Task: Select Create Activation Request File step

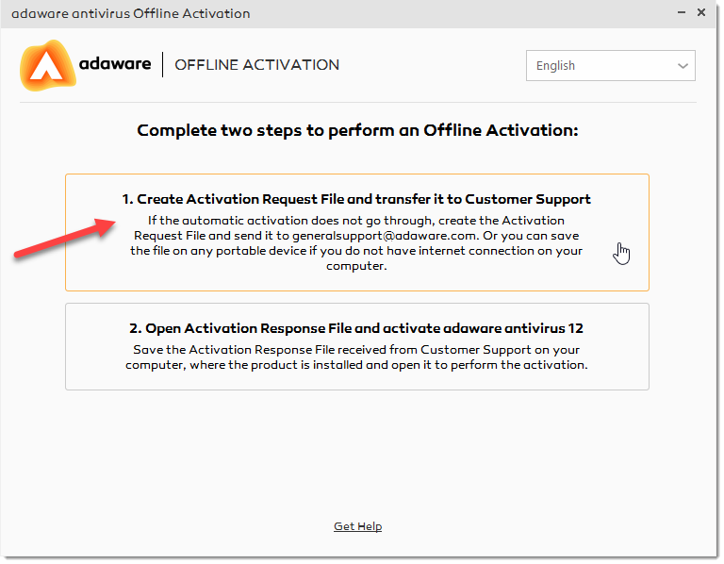Action: click(357, 232)
